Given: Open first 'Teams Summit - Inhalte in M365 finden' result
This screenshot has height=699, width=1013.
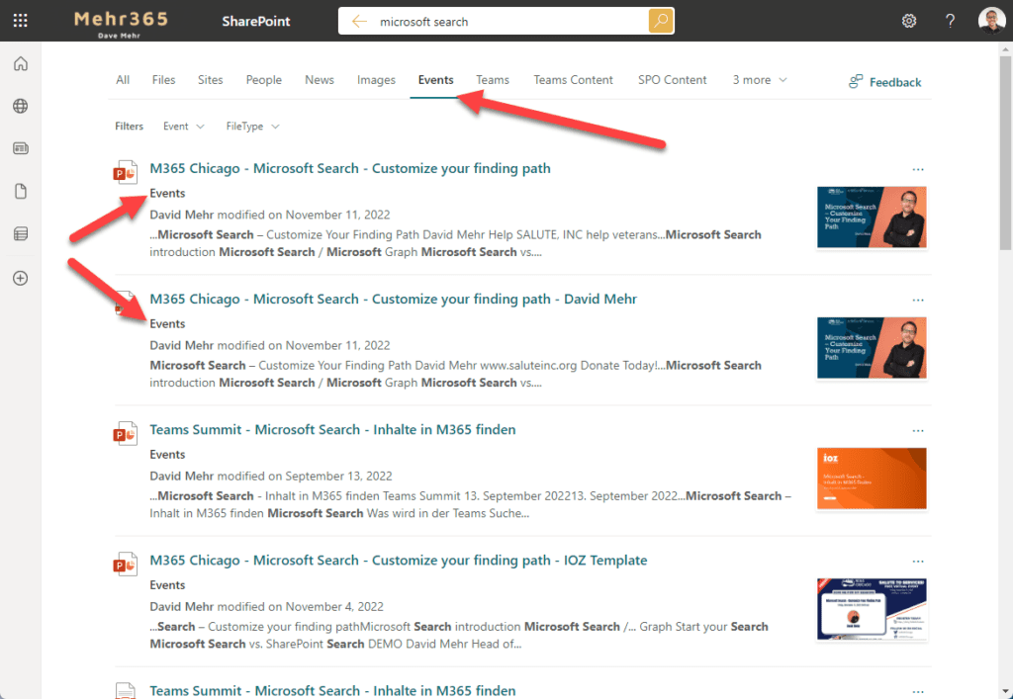Looking at the screenshot, I should click(332, 429).
